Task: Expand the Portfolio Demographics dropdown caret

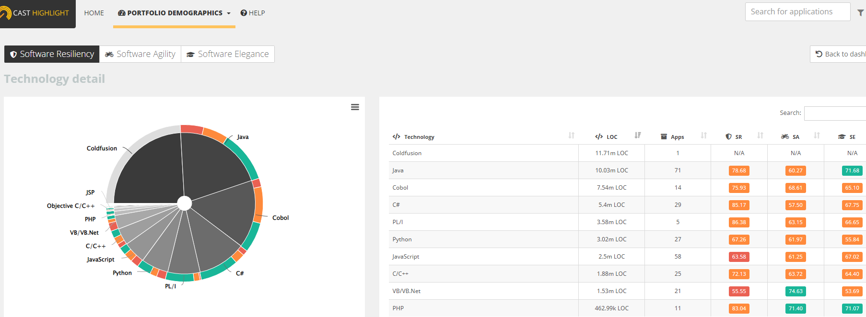Action: 229,13
